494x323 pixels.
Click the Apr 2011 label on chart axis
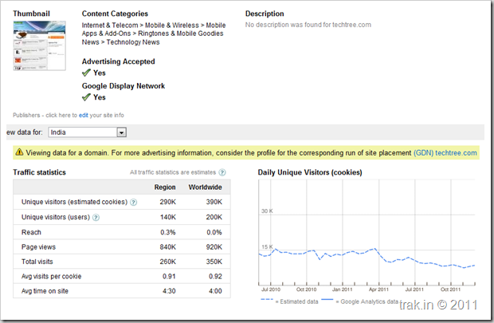click(377, 290)
